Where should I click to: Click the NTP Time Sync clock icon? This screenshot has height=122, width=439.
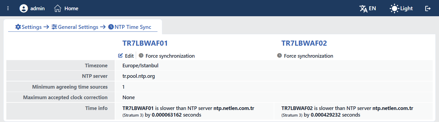[111, 27]
